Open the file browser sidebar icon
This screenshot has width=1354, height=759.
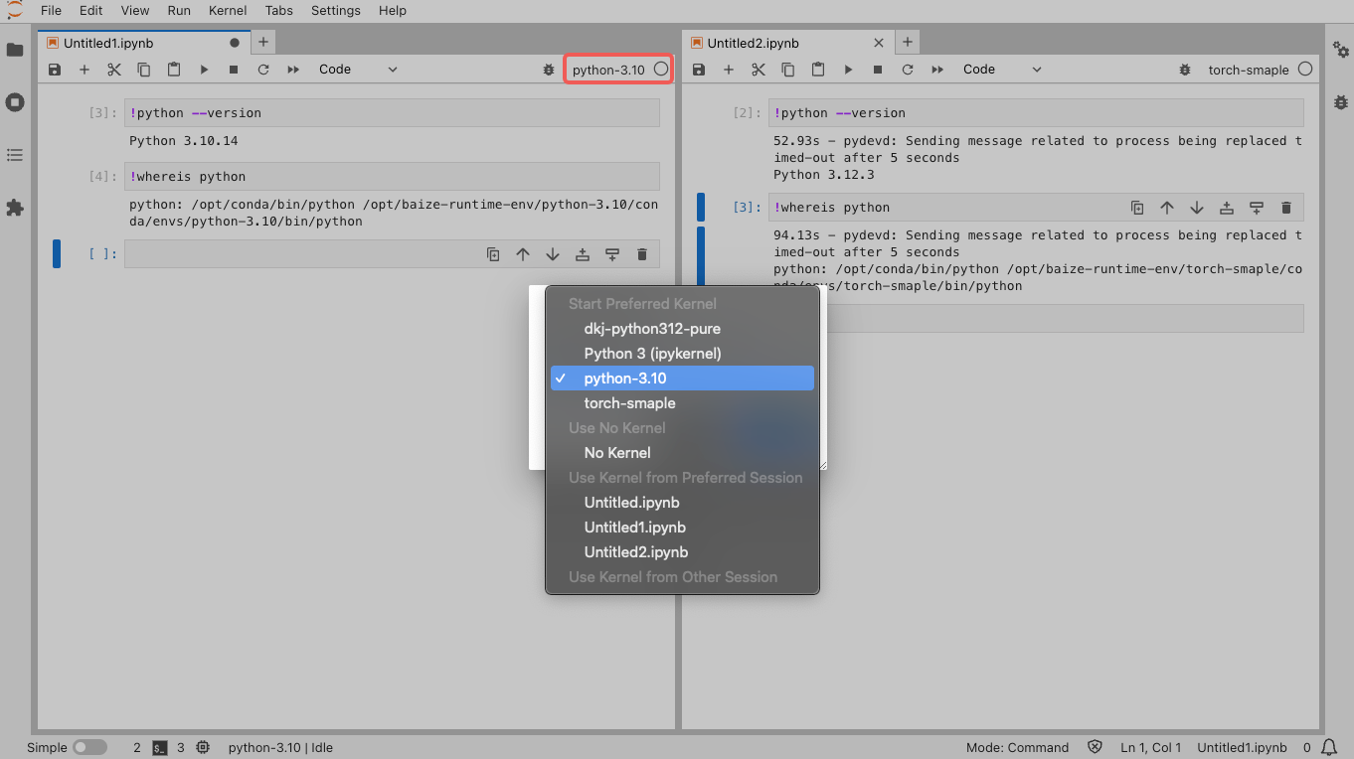click(15, 50)
